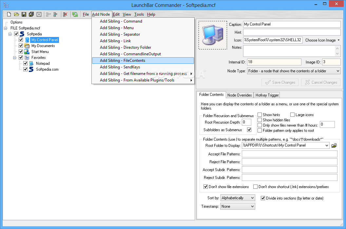
Task: Click the My Documents folder icon
Action: coord(27,46)
